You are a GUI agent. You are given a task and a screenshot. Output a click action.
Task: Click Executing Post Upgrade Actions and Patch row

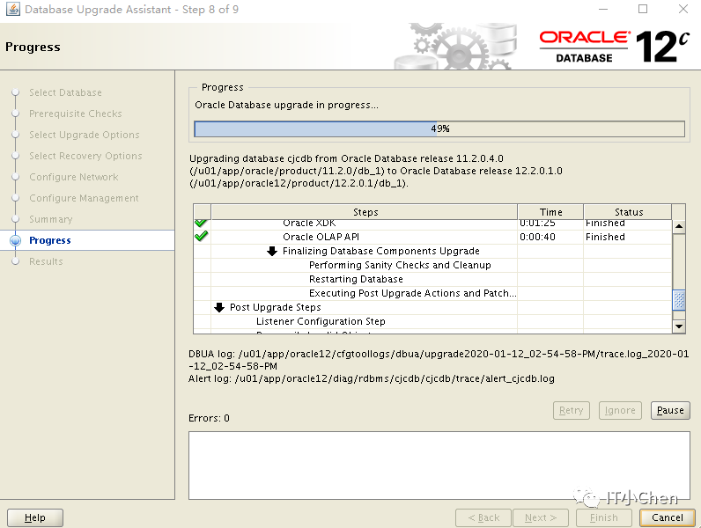(432, 293)
